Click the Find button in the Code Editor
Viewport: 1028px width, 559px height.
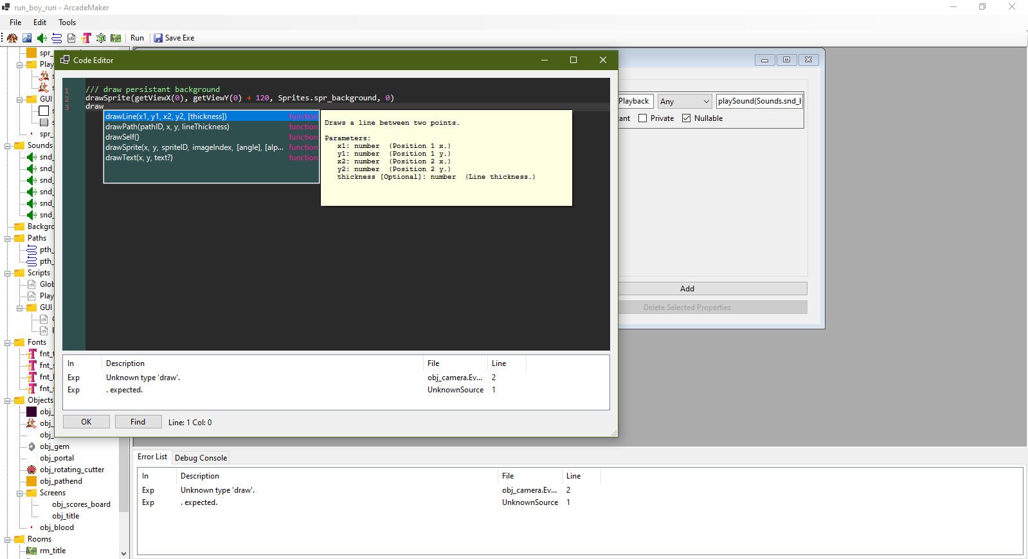(138, 422)
